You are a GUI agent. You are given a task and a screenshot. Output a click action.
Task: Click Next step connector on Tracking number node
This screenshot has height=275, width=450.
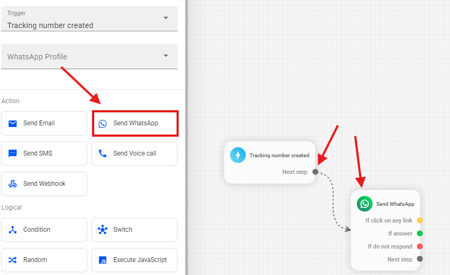tap(315, 172)
